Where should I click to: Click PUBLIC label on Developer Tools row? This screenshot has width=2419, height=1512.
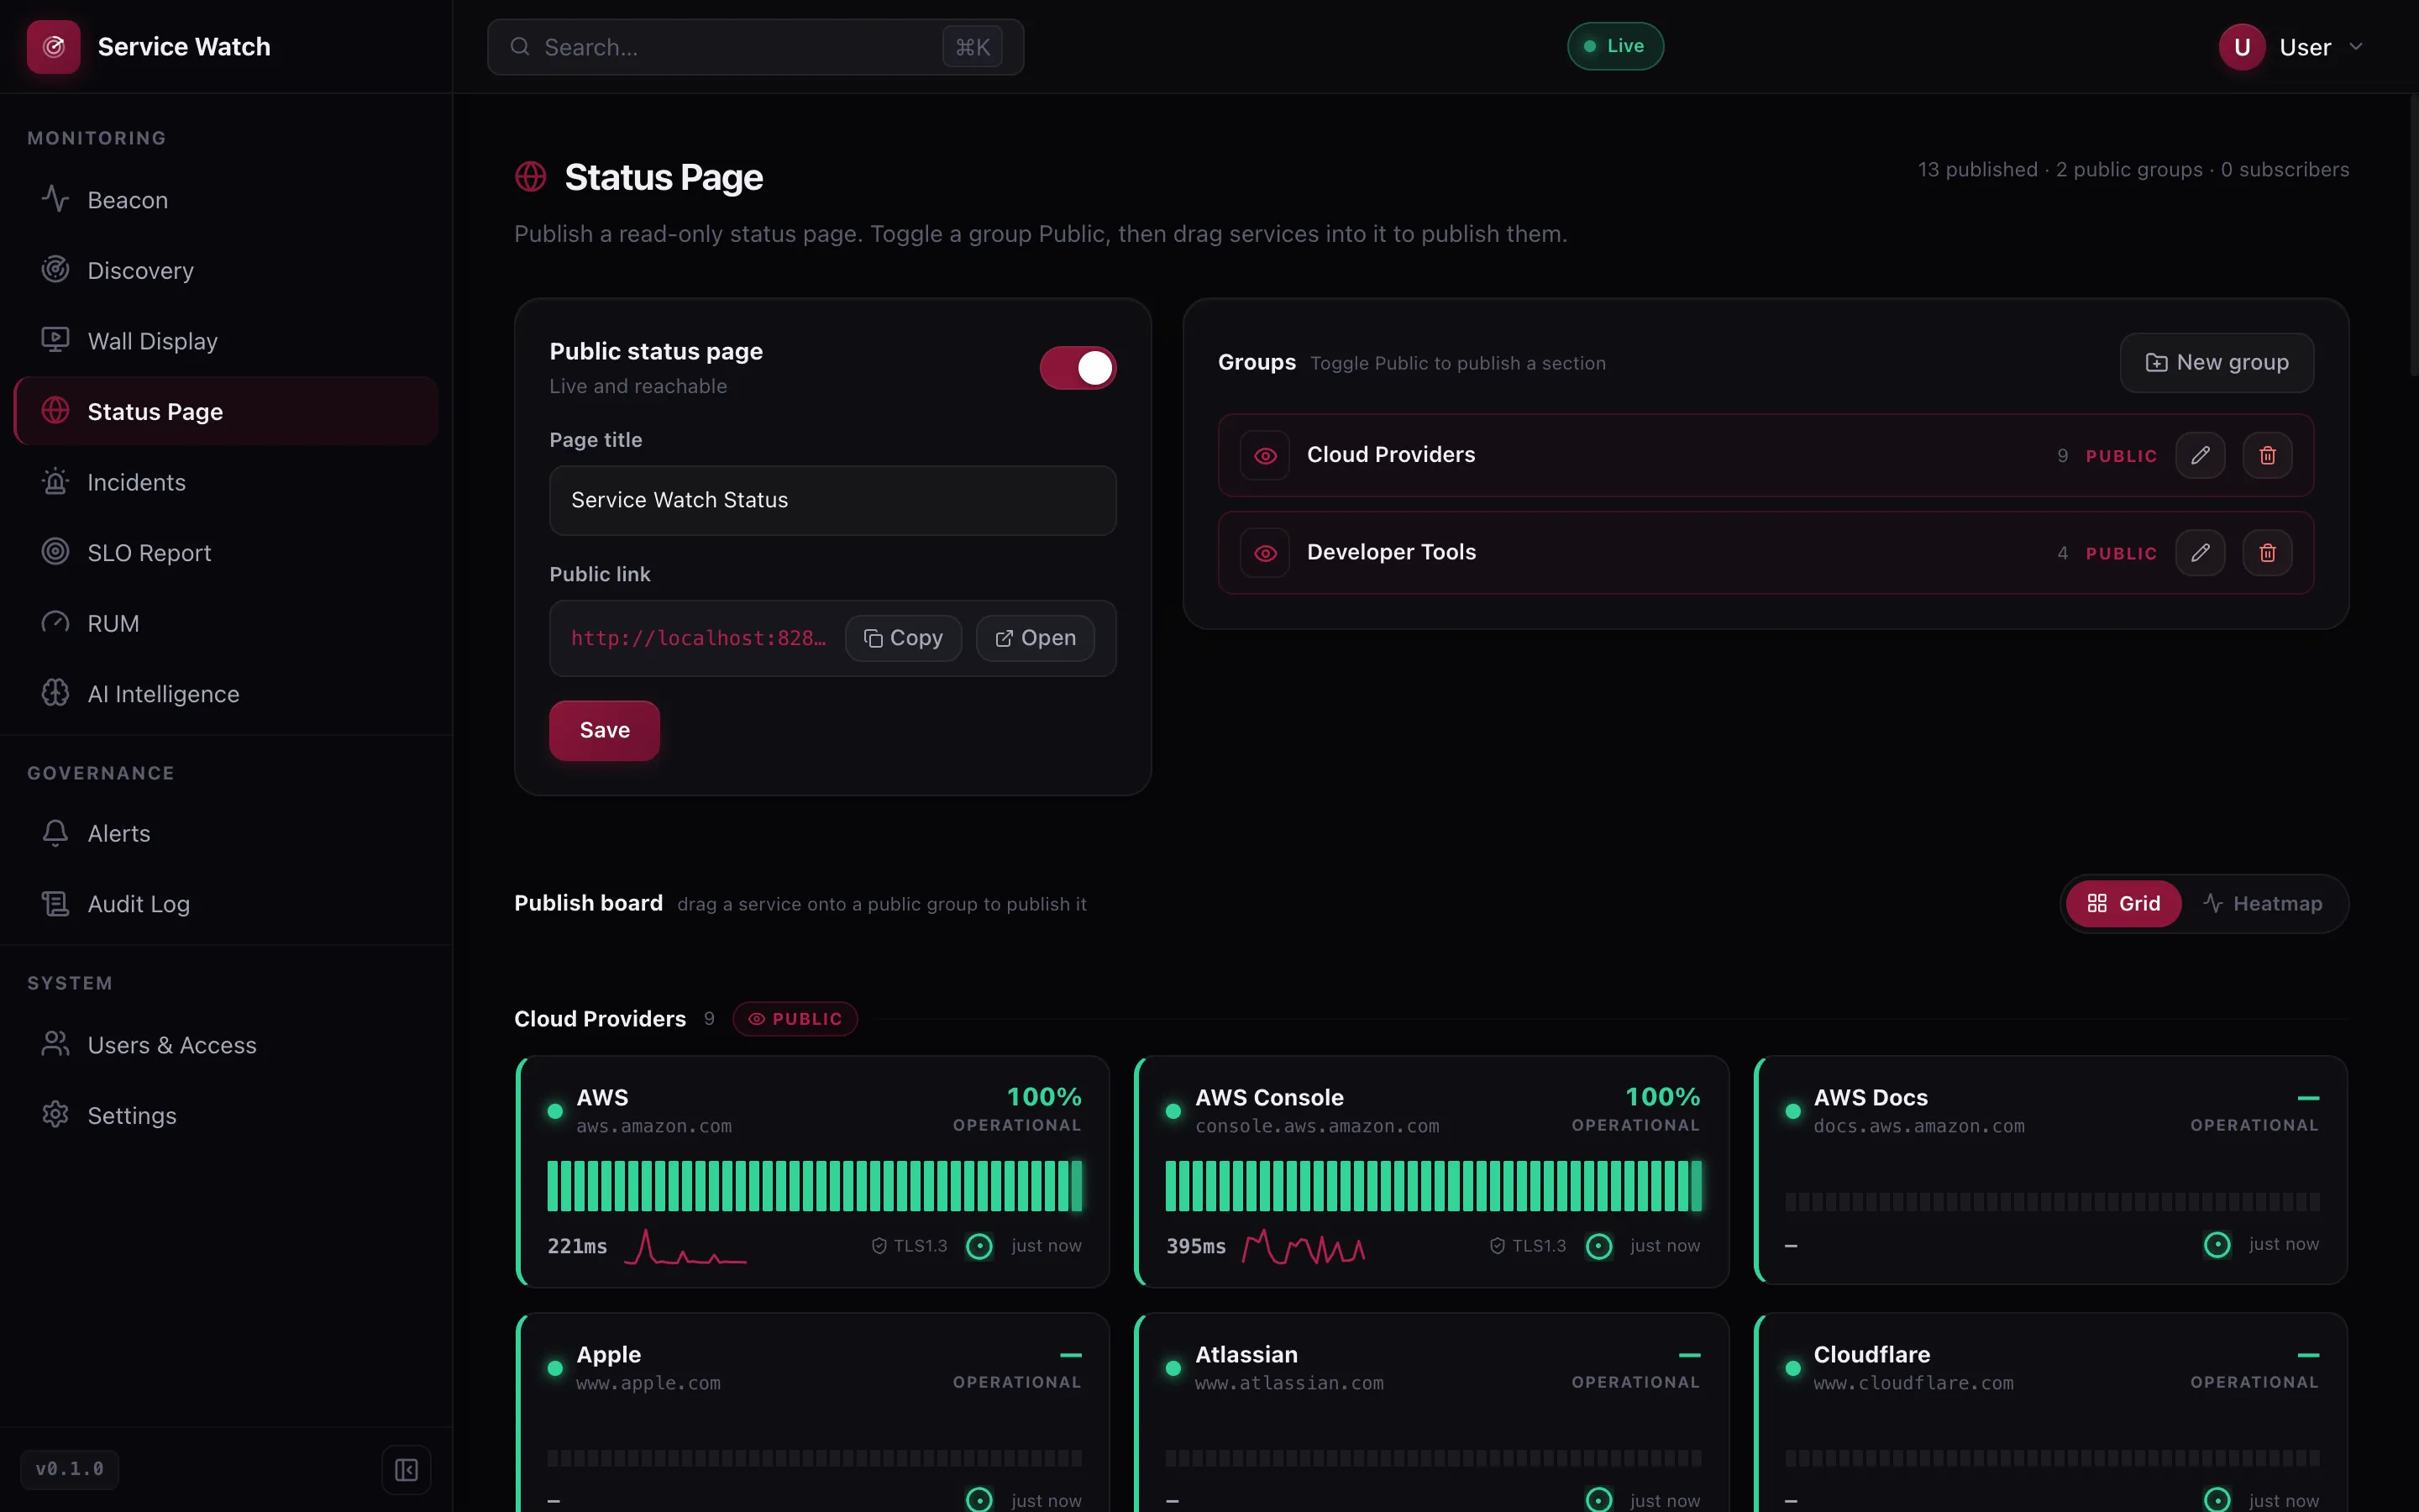(2121, 554)
